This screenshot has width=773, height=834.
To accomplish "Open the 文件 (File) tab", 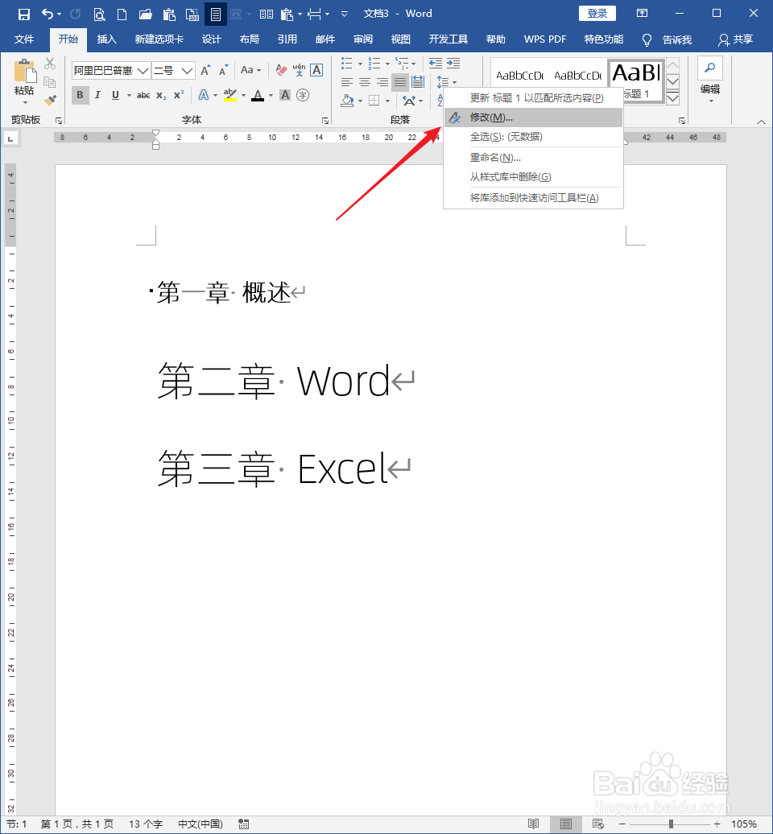I will pos(24,39).
